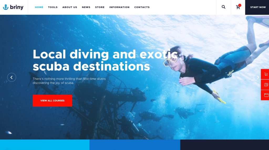
Task: Advance to next slide with right arrow
Action: tap(258, 77)
